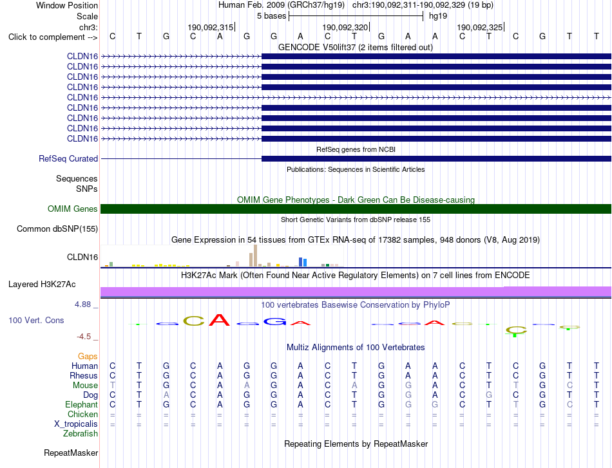
Task: Select the Dog alignment row label
Action: [x=91, y=395]
